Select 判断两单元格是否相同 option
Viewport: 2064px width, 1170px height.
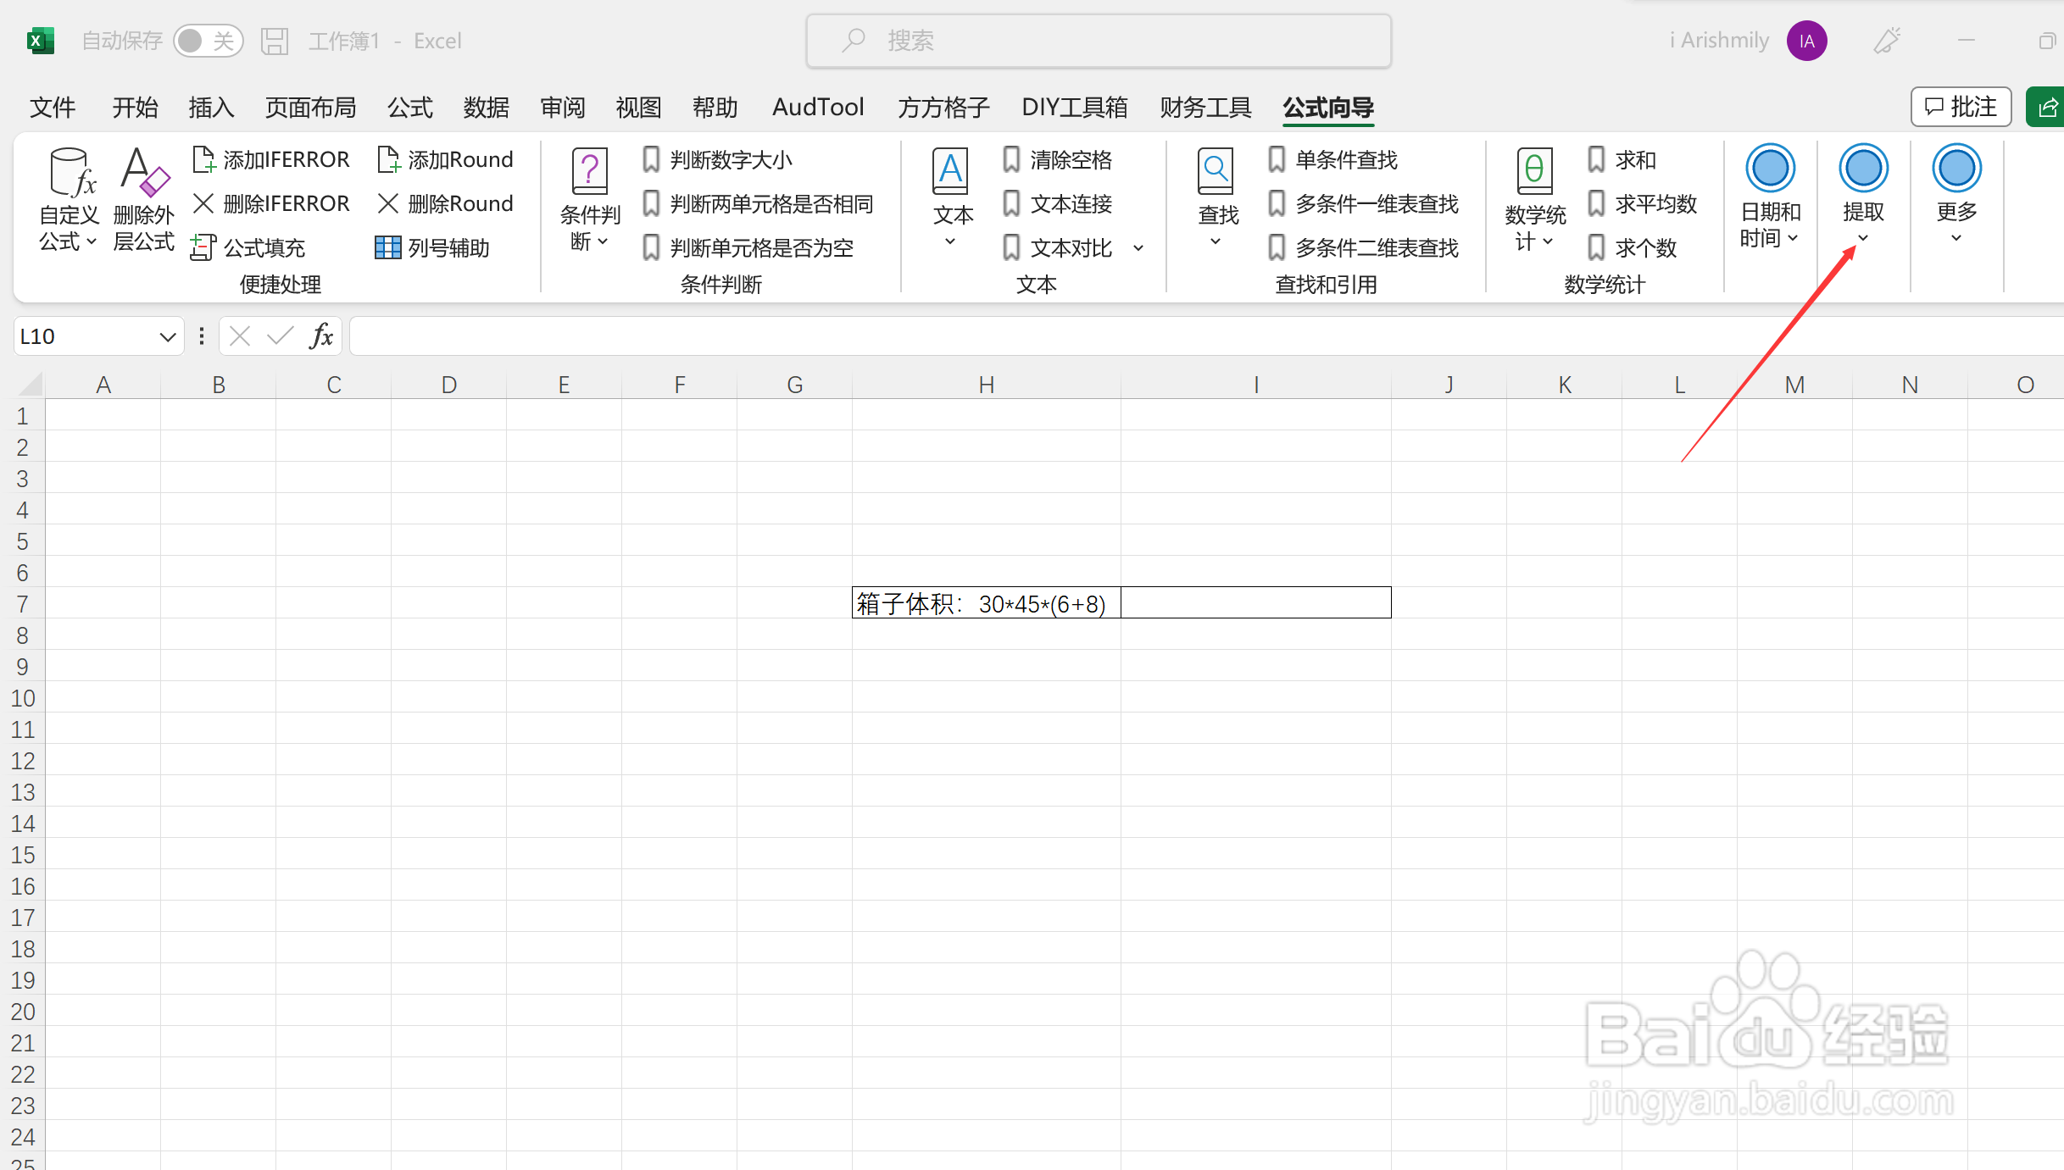coord(758,203)
